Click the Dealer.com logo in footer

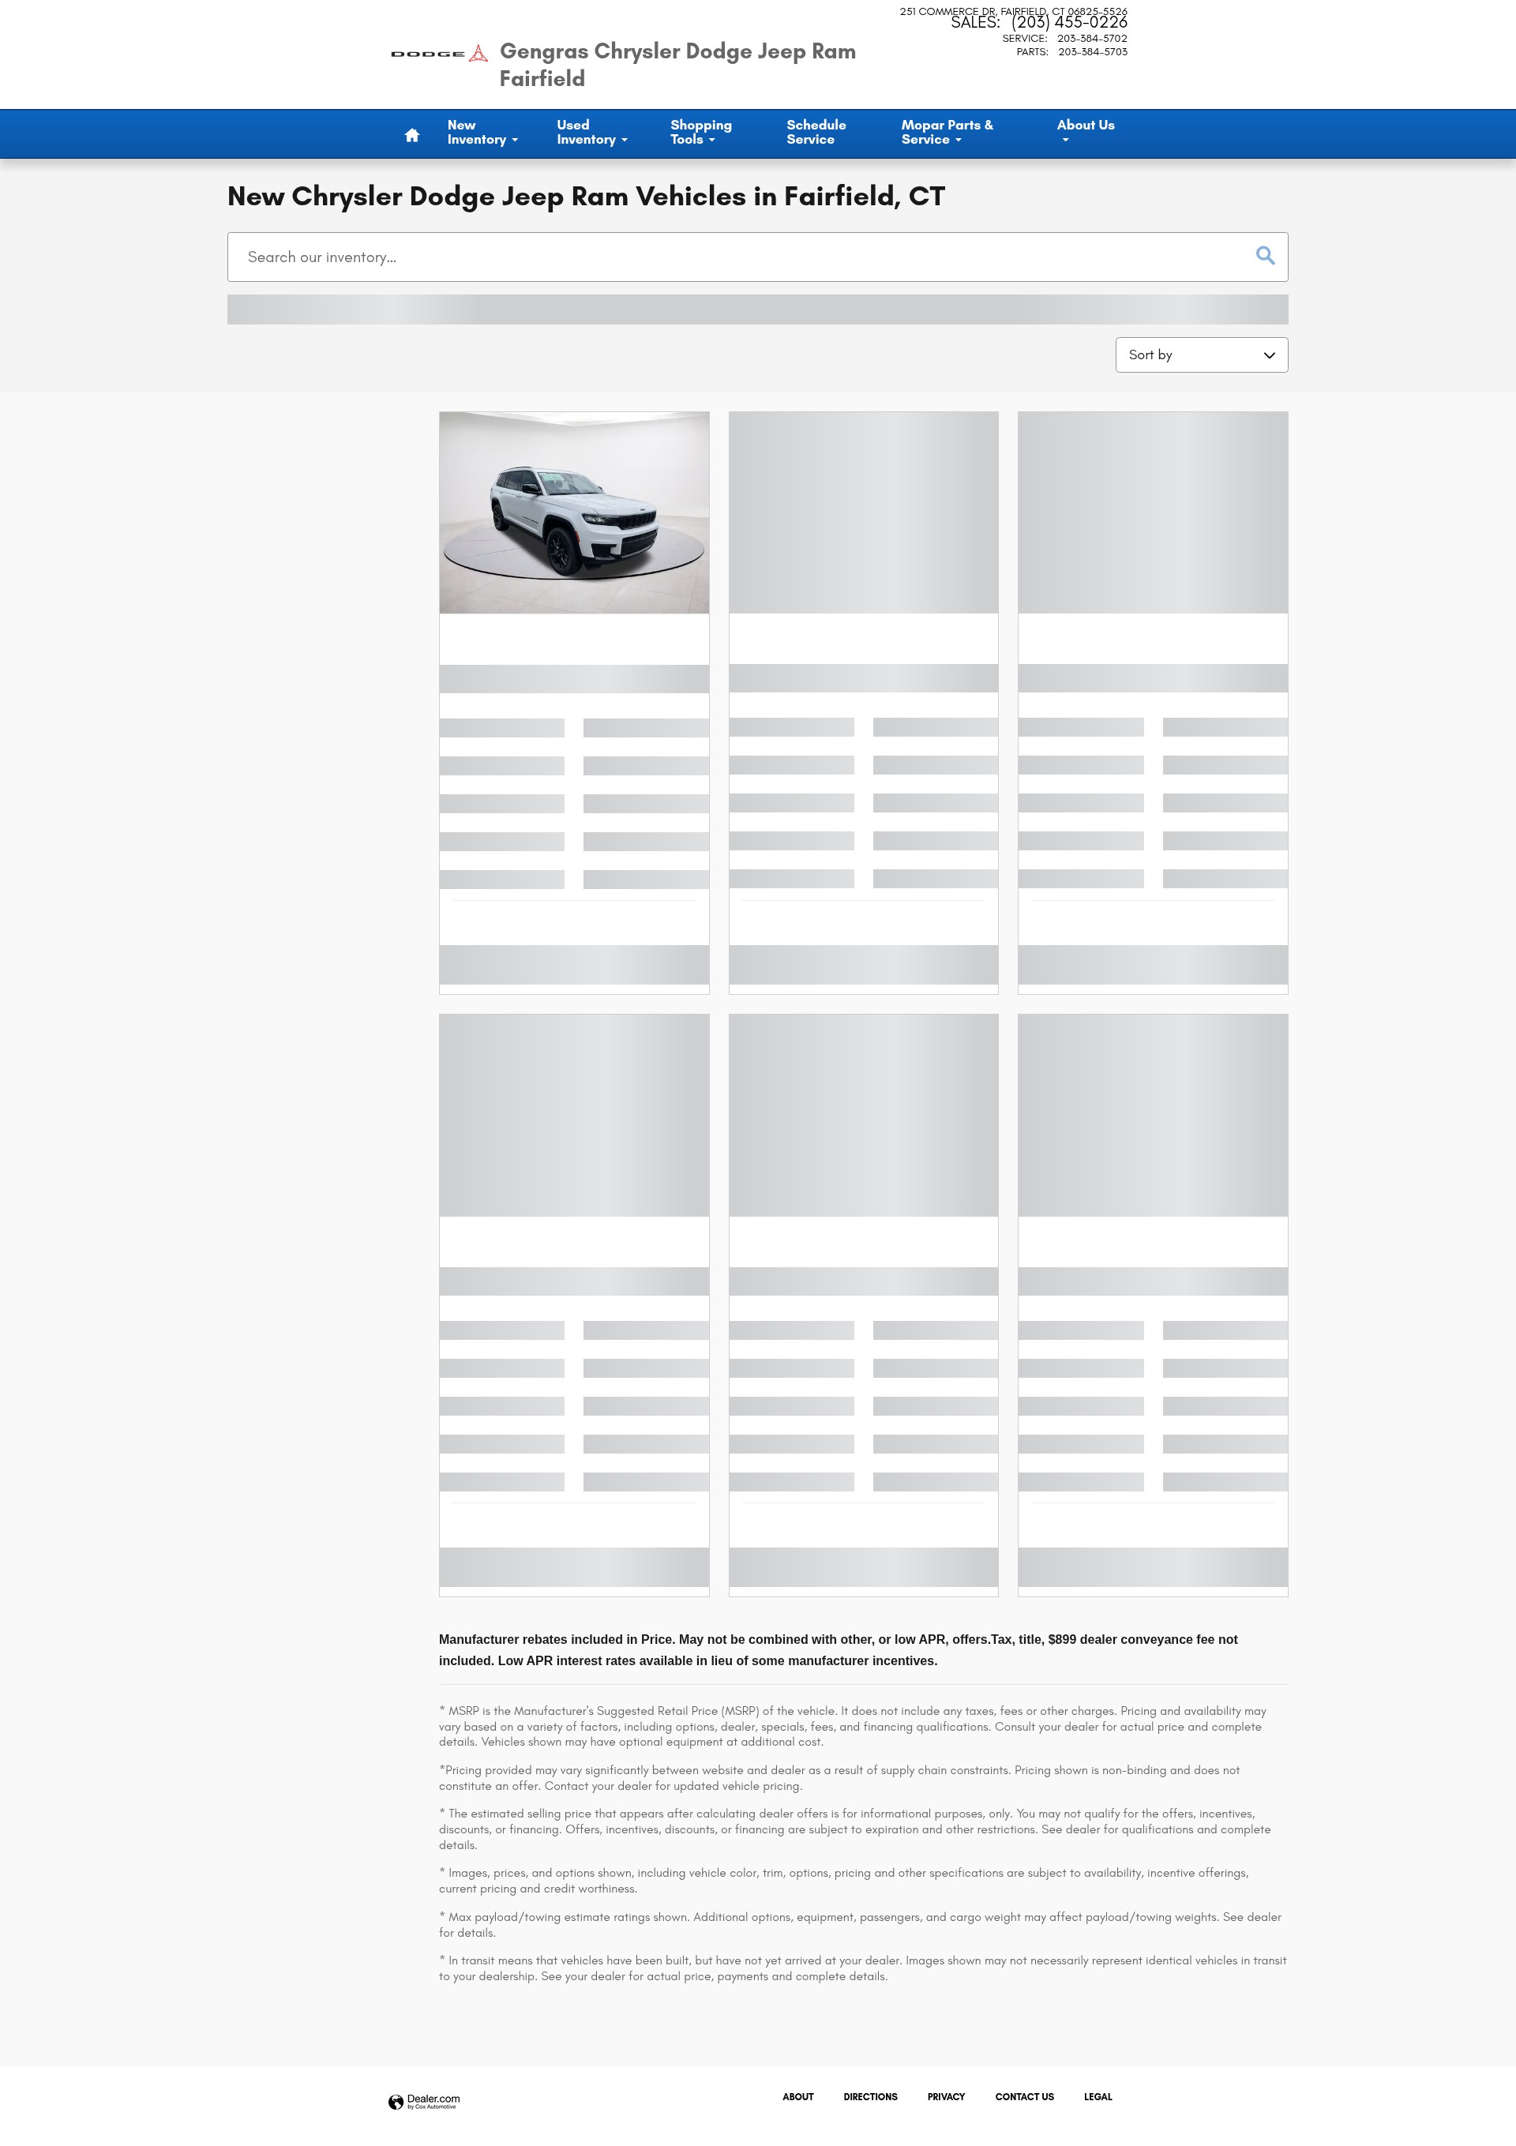coord(424,2101)
